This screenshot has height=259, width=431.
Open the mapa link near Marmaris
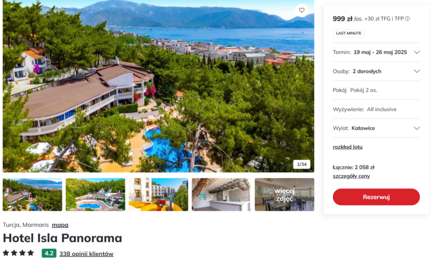click(60, 225)
